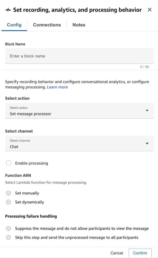Click the Block Name input field

pyautogui.click(x=79, y=56)
